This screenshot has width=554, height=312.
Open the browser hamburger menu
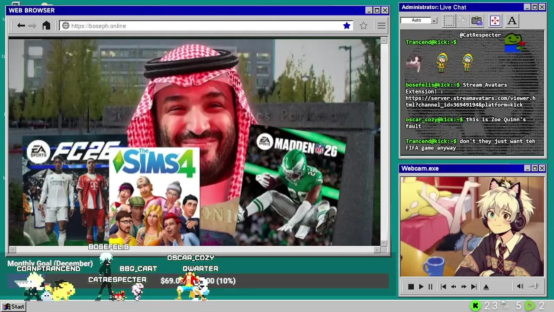(381, 26)
